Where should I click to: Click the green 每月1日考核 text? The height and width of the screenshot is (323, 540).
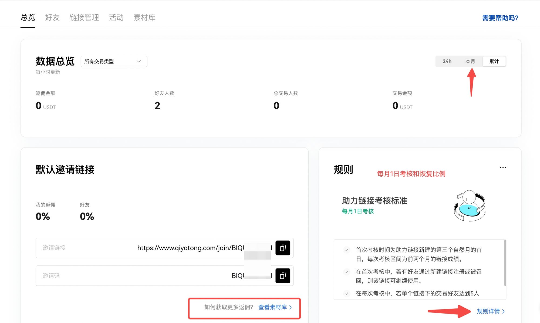358,211
